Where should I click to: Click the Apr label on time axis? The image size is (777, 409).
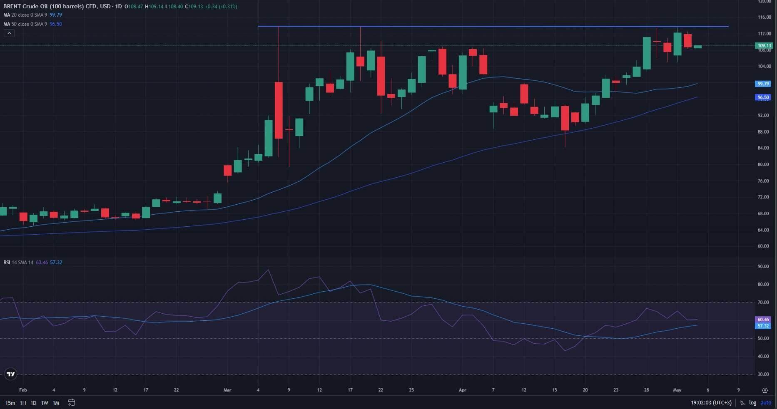462,390
